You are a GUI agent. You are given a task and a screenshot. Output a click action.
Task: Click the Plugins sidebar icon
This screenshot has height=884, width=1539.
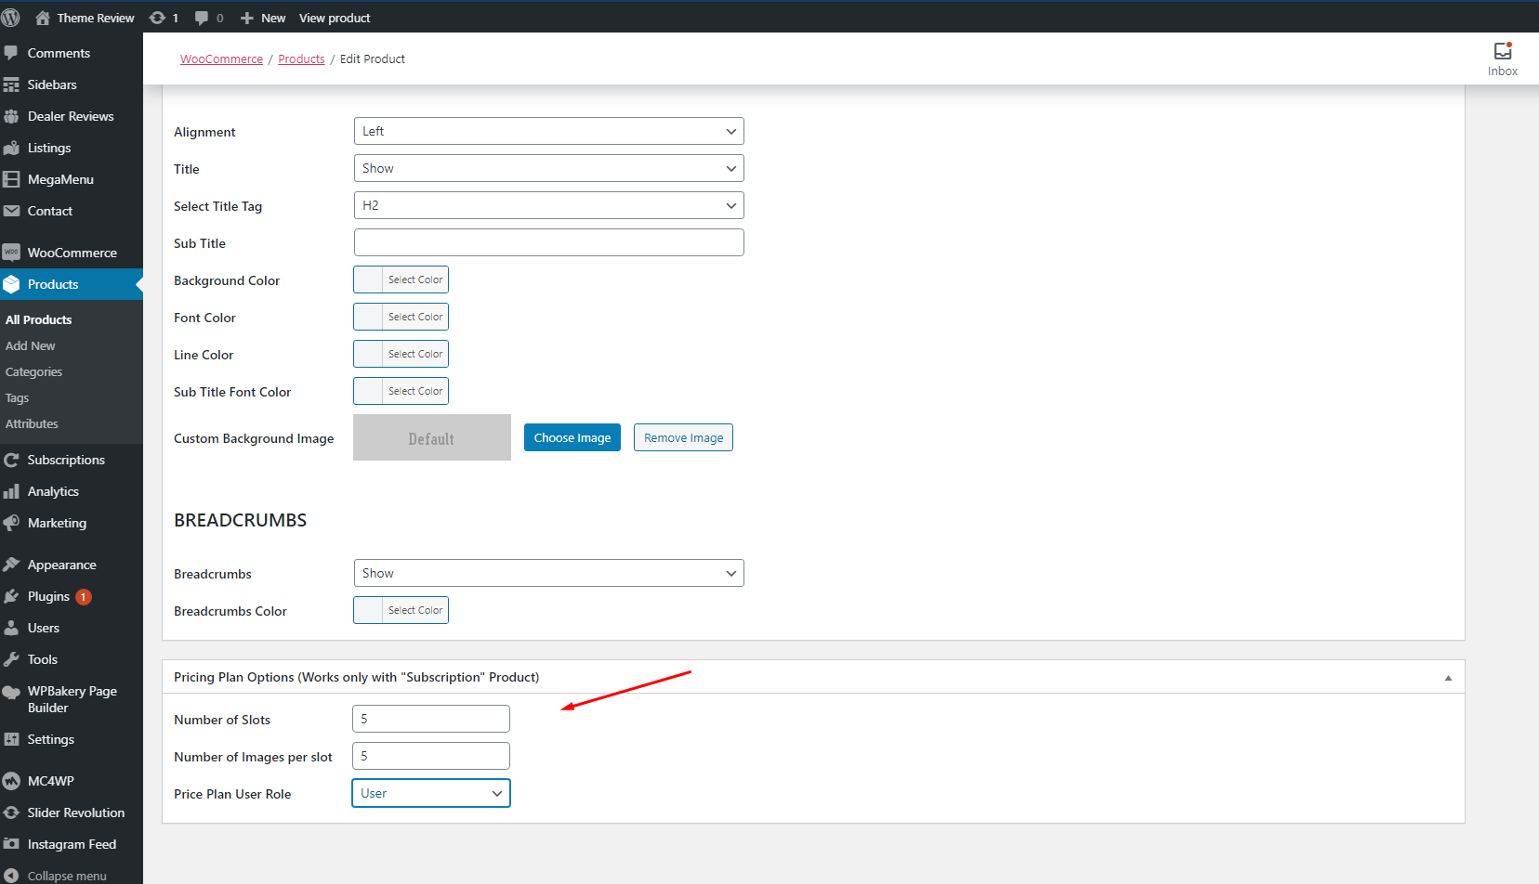11,596
